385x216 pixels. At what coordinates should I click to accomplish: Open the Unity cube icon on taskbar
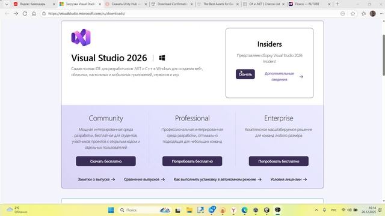click(x=266, y=210)
